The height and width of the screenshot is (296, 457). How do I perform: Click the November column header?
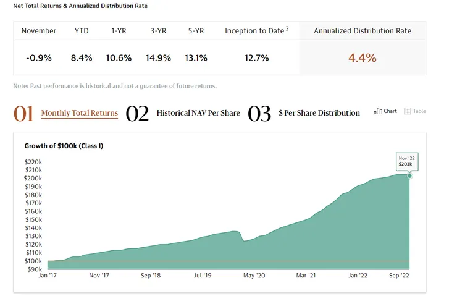pyautogui.click(x=39, y=31)
